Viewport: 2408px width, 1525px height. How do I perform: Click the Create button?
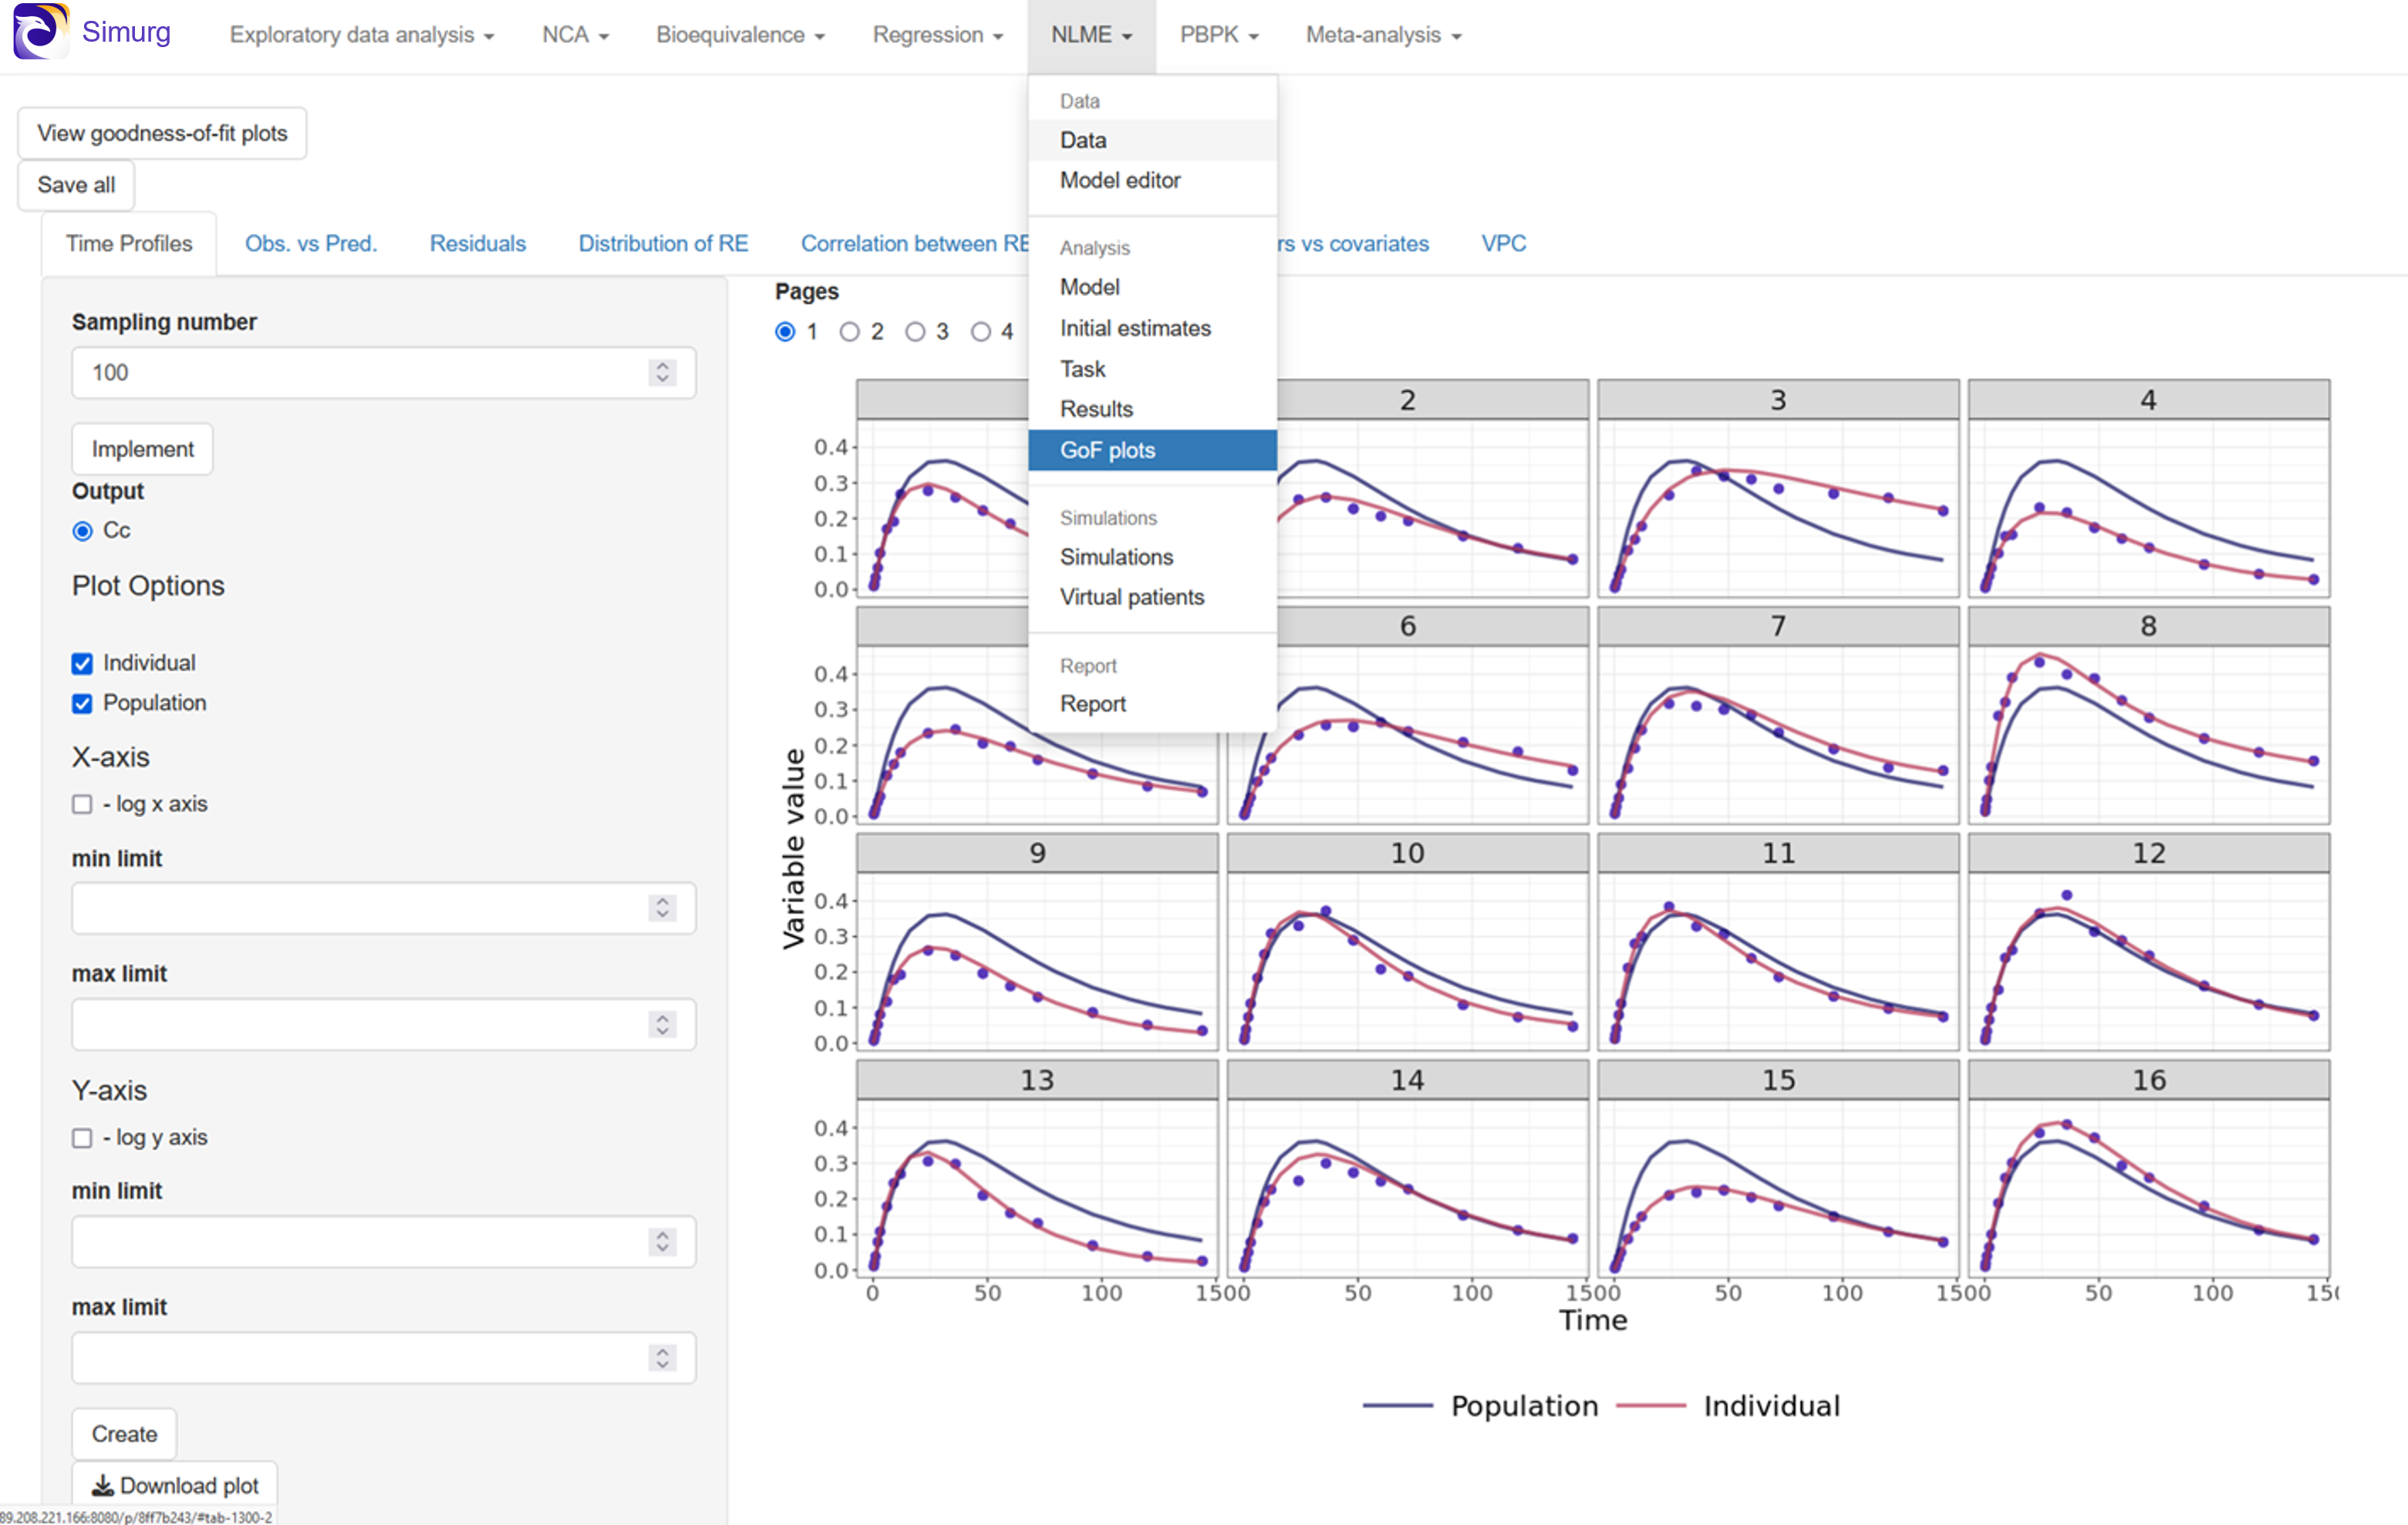[124, 1434]
